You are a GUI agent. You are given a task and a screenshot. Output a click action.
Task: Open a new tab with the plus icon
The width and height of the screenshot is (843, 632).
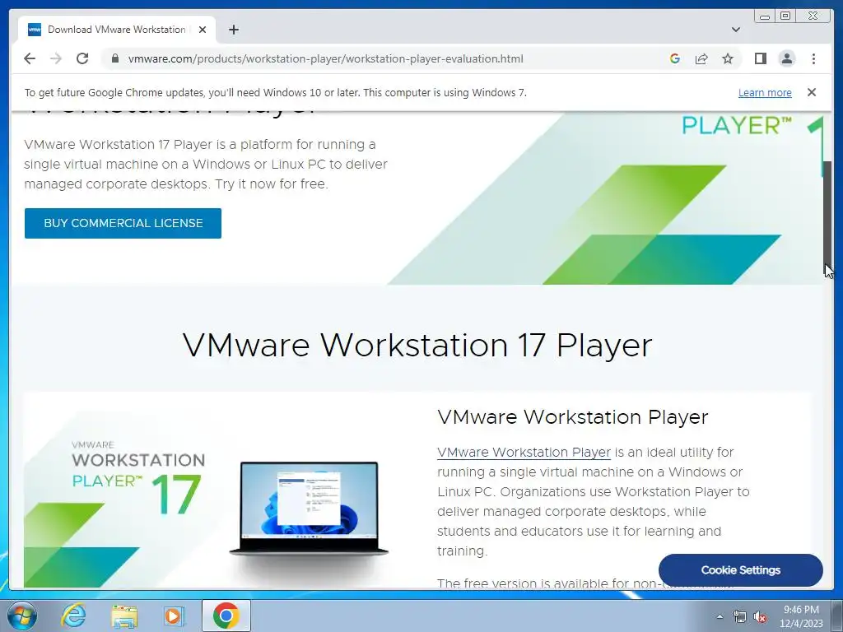click(x=233, y=30)
